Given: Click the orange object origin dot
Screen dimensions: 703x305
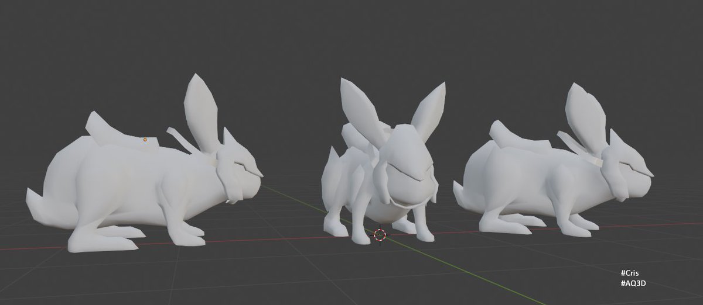Looking at the screenshot, I should (145, 140).
